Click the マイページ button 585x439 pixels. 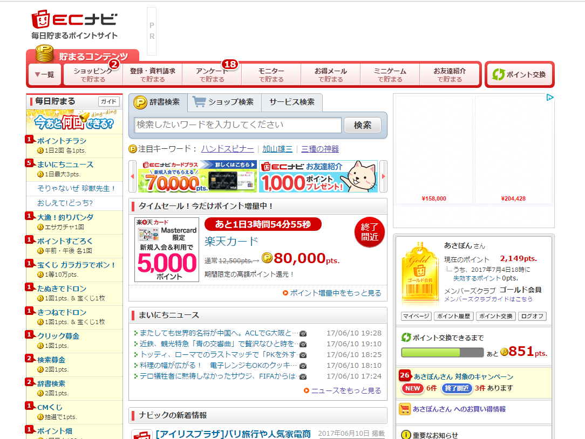click(417, 316)
